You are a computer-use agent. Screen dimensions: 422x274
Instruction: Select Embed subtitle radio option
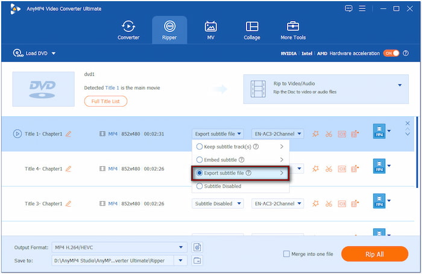tap(200, 160)
